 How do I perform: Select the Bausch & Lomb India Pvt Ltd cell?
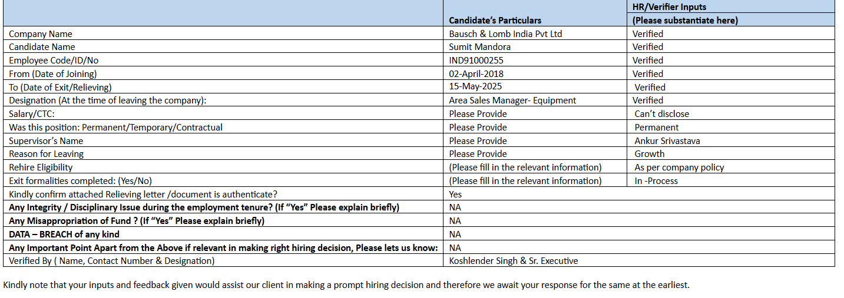(x=505, y=34)
